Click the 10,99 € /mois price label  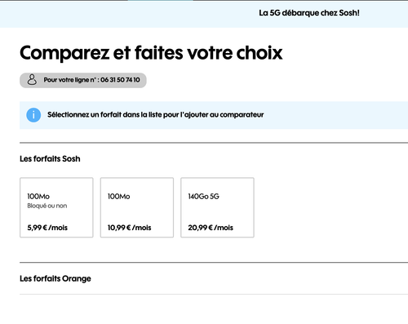point(129,228)
